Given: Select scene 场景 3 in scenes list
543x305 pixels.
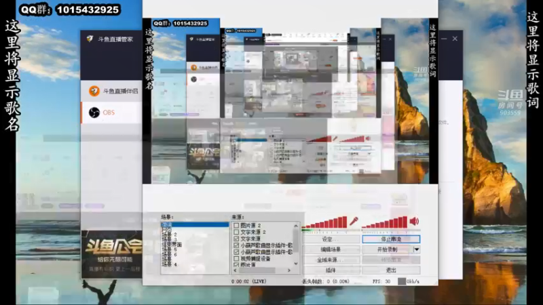Looking at the screenshot, I should pyautogui.click(x=169, y=239).
